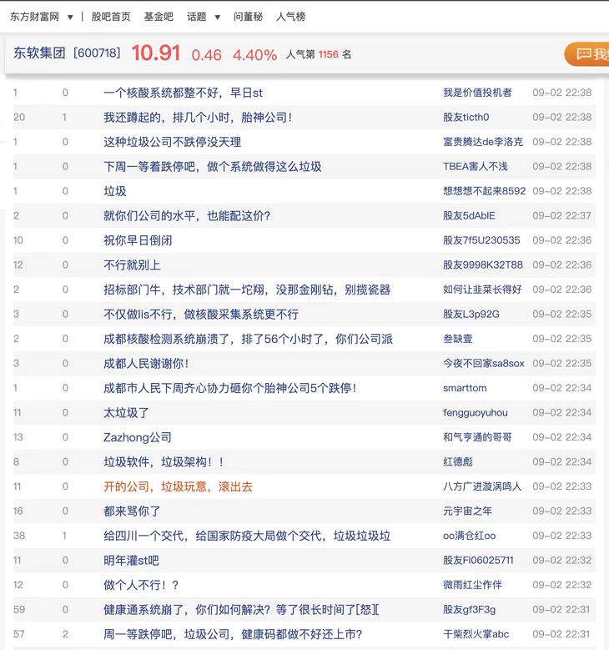Open post 成都人民谢谢你！

coord(146,363)
